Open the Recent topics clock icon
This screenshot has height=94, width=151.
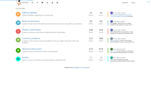pos(37,3)
